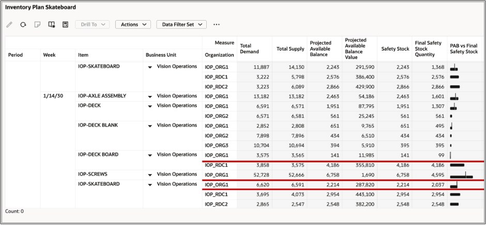The width and height of the screenshot is (486, 225).
Task: Open the Drill To dropdown
Action: pos(93,24)
